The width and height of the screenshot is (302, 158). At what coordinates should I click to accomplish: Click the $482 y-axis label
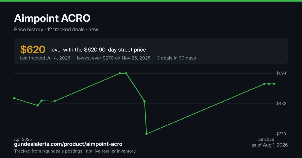(281, 104)
